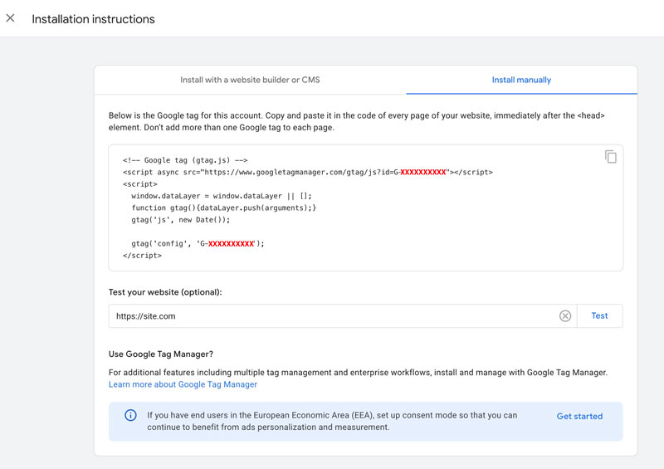Clear the test website URL field
Viewport: 664px width, 469px height.
coord(565,316)
